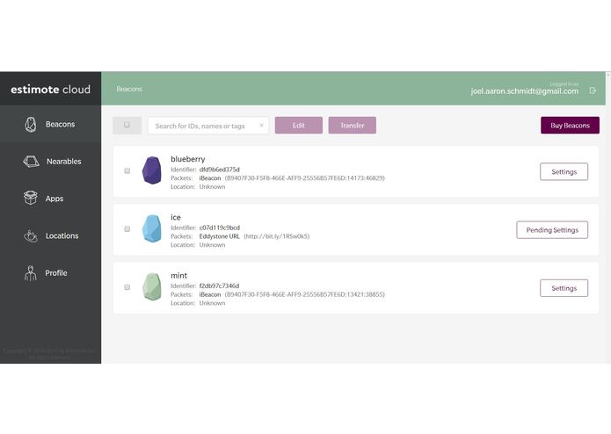Open Pending Settings for ice beacon
Viewport: 611px width, 434px height.
[552, 230]
